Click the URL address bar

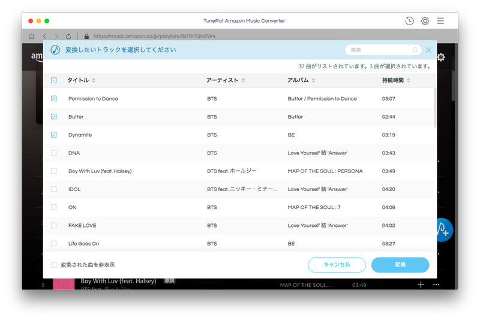pos(154,37)
